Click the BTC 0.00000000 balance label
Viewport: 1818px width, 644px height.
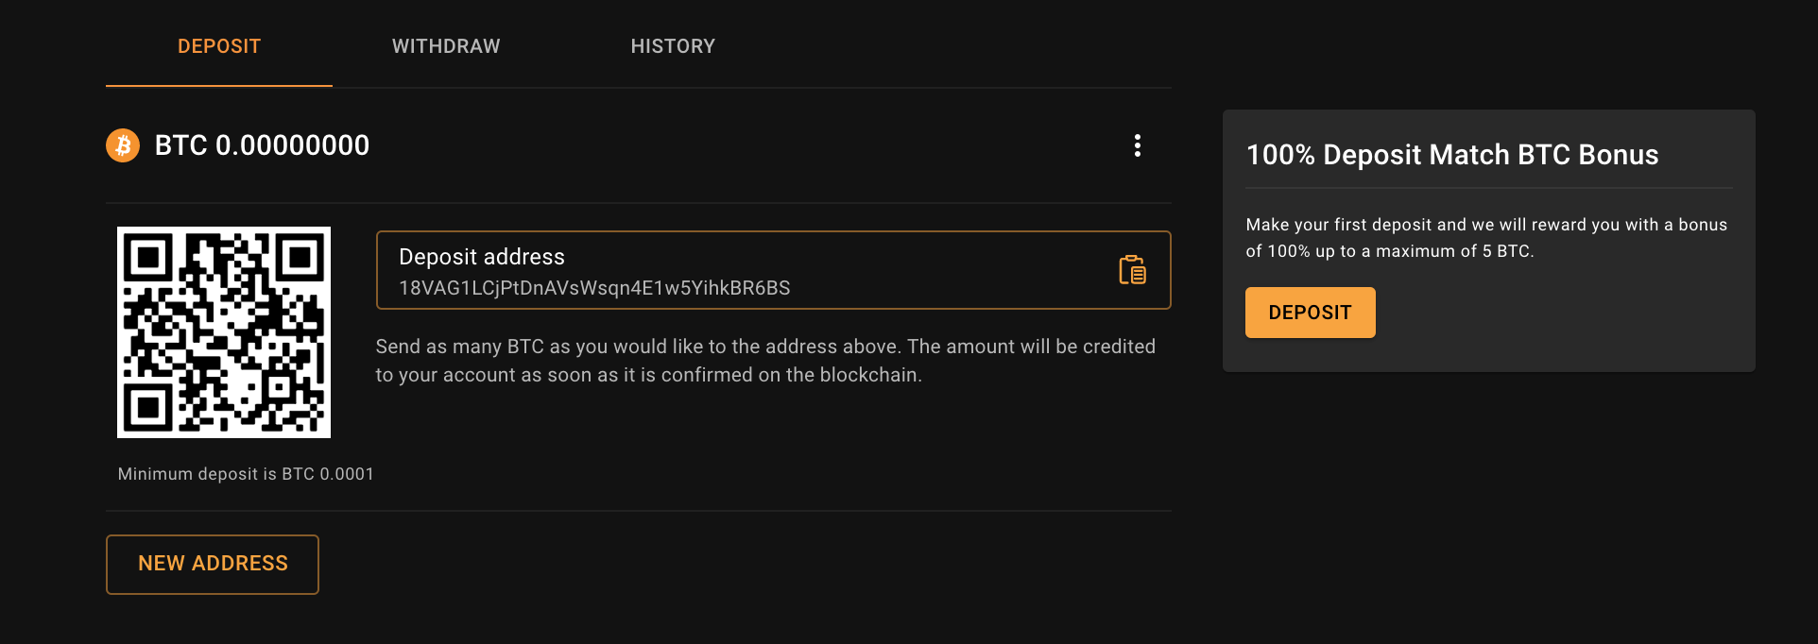coord(262,145)
